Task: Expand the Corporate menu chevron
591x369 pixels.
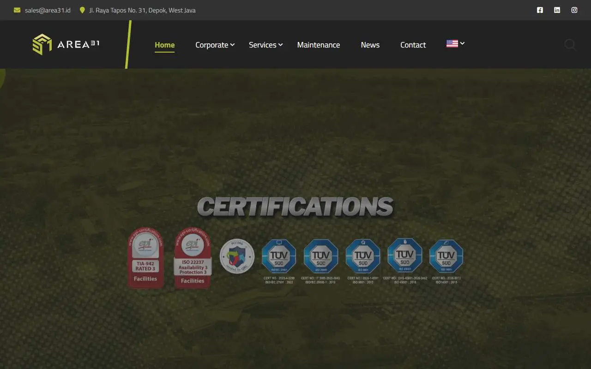Action: coord(233,45)
